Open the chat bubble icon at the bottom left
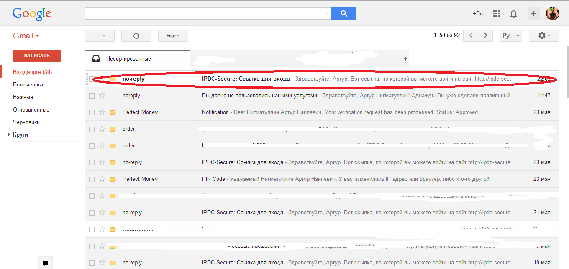Image resolution: width=569 pixels, height=269 pixels. [x=46, y=263]
